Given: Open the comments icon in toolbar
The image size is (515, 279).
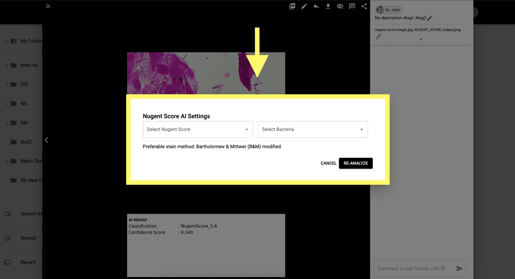Looking at the screenshot, I should tap(352, 6).
